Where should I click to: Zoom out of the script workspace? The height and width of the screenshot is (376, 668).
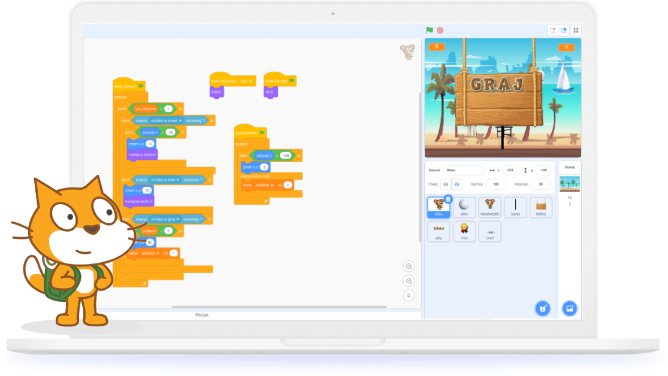tap(409, 281)
